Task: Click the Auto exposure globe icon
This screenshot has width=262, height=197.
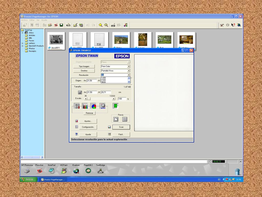Action: (103, 106)
